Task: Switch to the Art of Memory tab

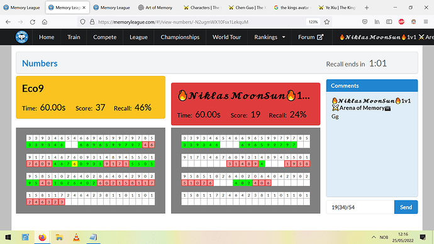Action: 155,8
